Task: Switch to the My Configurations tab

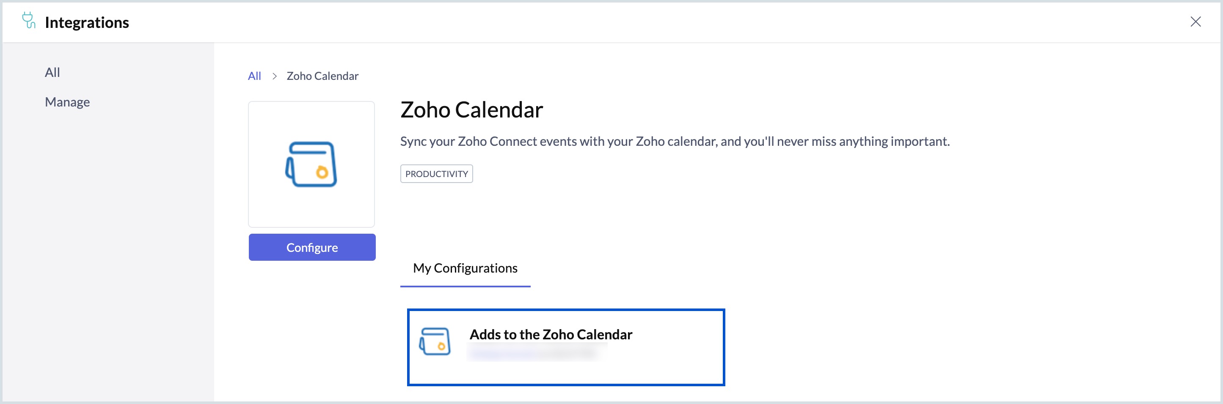Action: click(x=465, y=268)
